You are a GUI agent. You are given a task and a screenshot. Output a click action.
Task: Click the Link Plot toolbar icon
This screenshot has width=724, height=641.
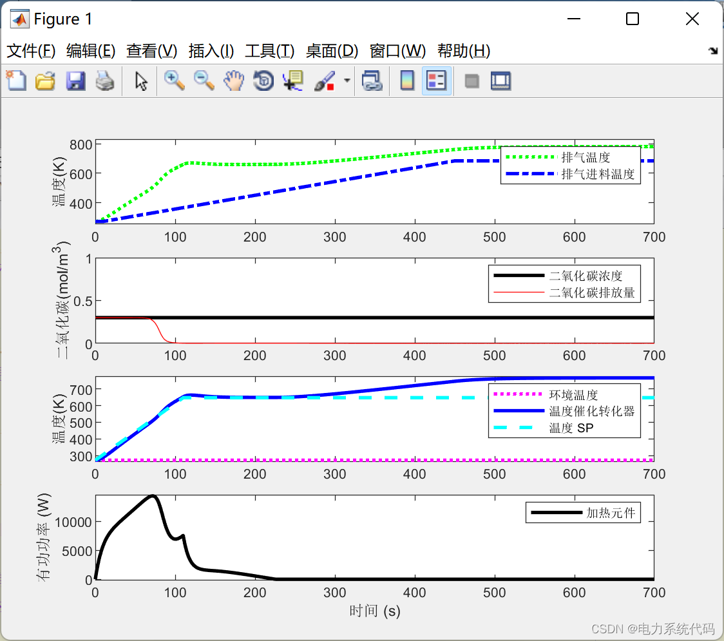372,81
